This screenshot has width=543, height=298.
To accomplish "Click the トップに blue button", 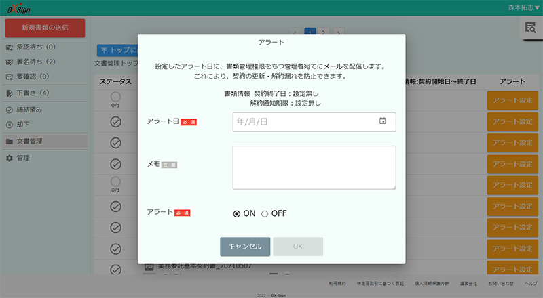I will (117, 51).
